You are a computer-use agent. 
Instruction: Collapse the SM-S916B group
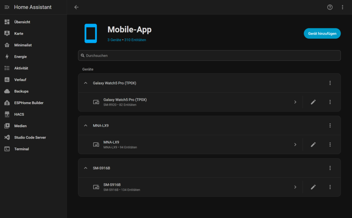[86, 168]
